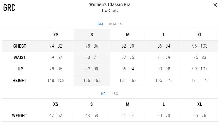Select the S size column header
The width and height of the screenshot is (220, 125).
(x=92, y=35)
